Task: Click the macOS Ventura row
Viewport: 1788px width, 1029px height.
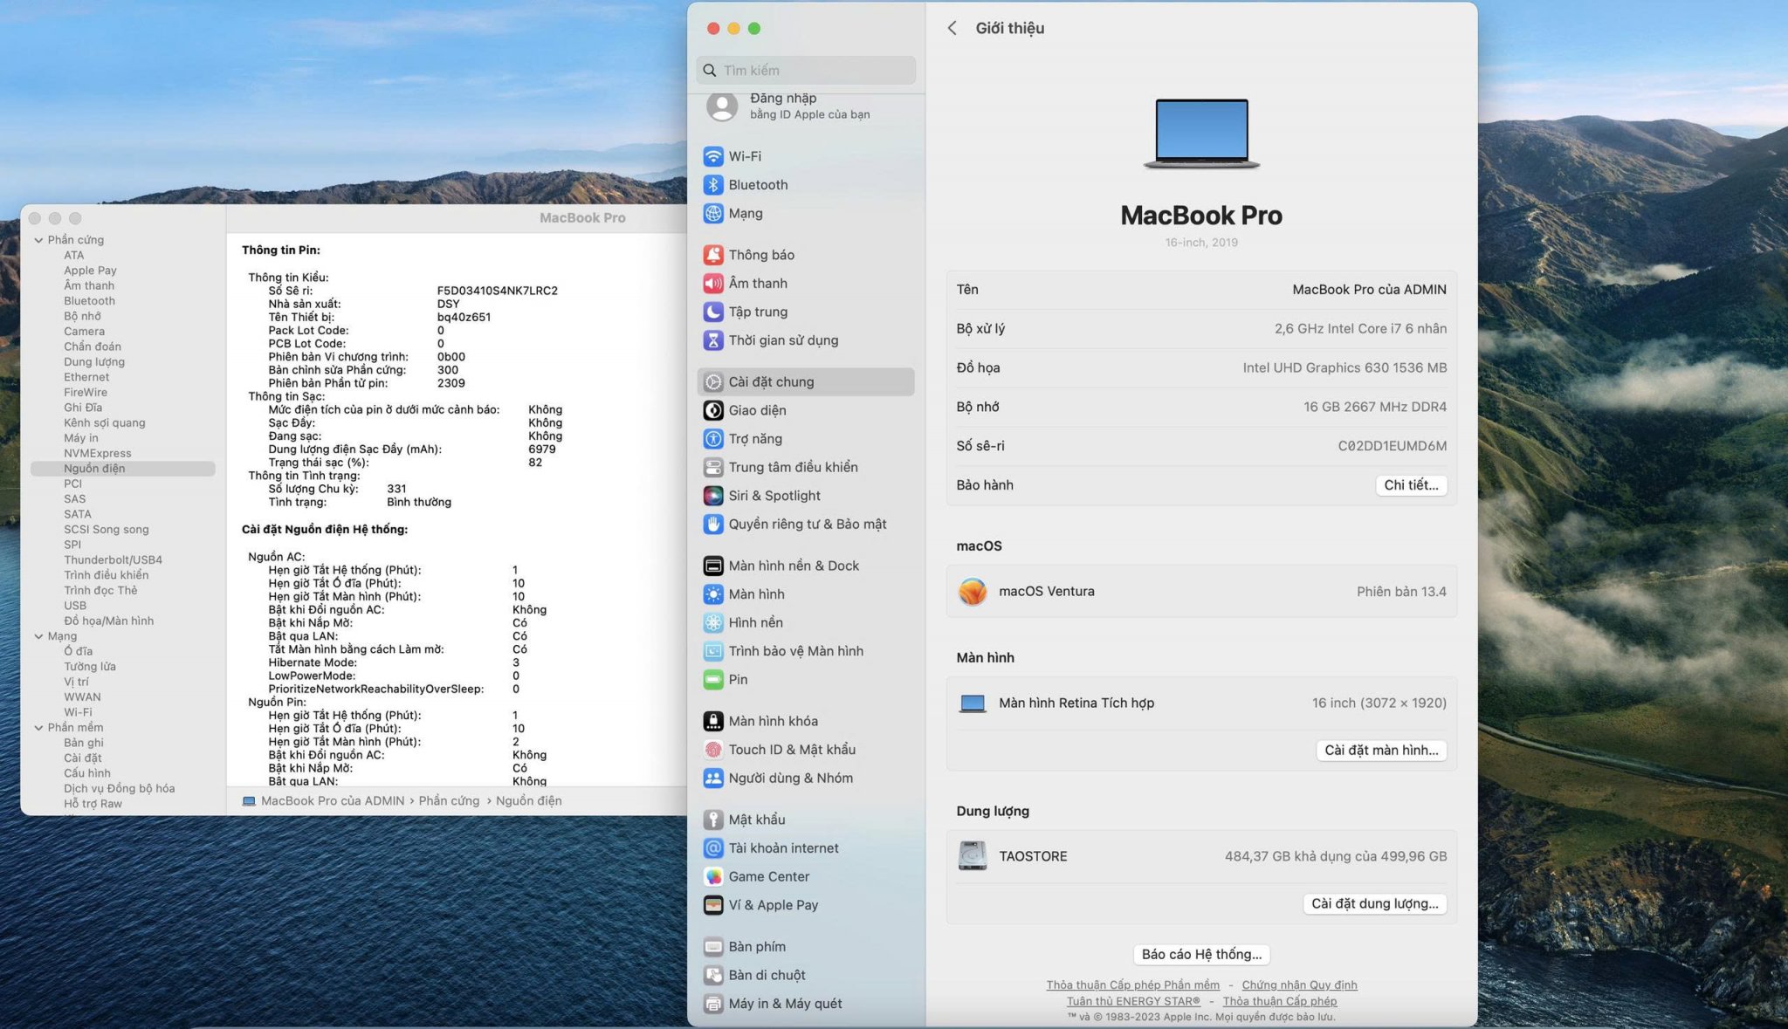Action: coord(1201,592)
